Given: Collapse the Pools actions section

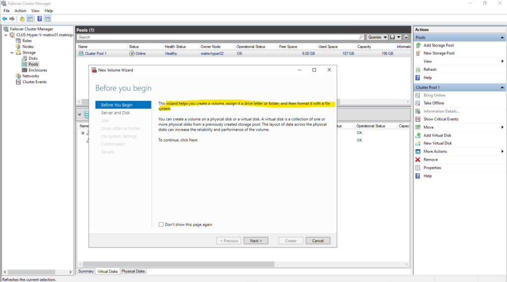Looking at the screenshot, I should (x=503, y=38).
